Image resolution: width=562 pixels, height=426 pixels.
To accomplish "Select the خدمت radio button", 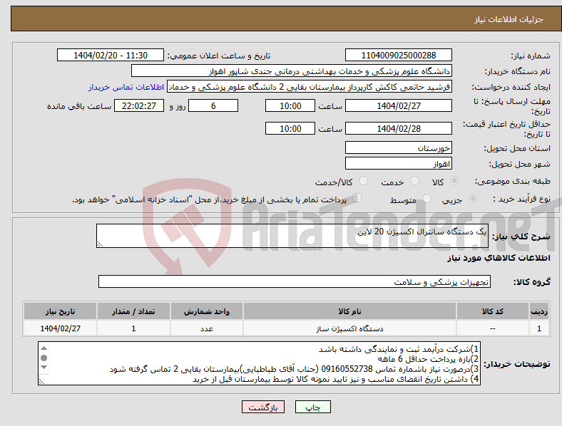I will [x=414, y=181].
